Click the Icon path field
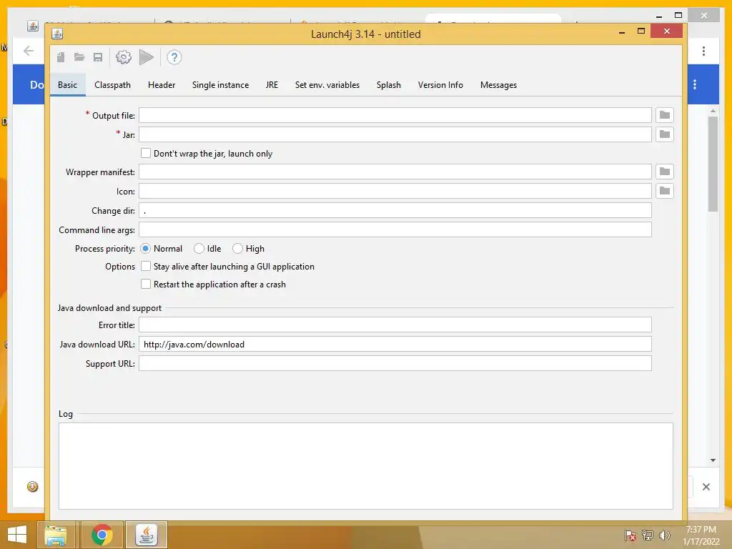The width and height of the screenshot is (732, 549). (x=395, y=191)
